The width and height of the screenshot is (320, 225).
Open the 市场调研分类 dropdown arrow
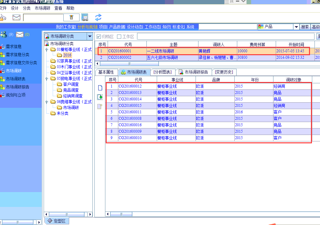click(x=90, y=36)
